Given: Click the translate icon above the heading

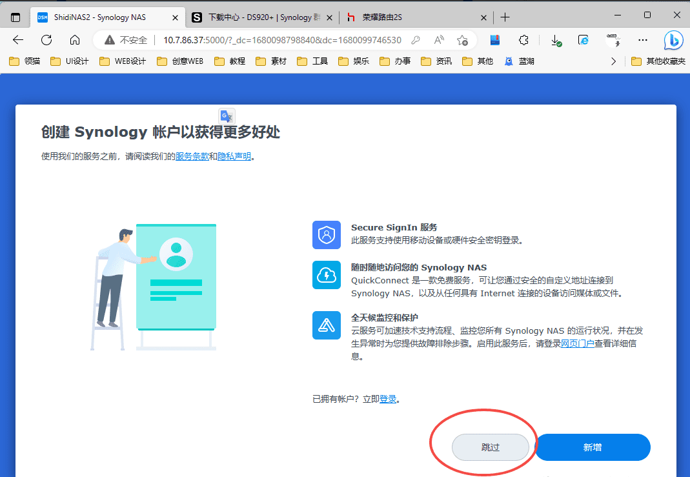Looking at the screenshot, I should 227,116.
